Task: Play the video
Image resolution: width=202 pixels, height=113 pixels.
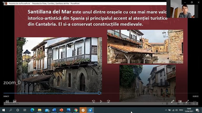Action: click(x=101, y=101)
